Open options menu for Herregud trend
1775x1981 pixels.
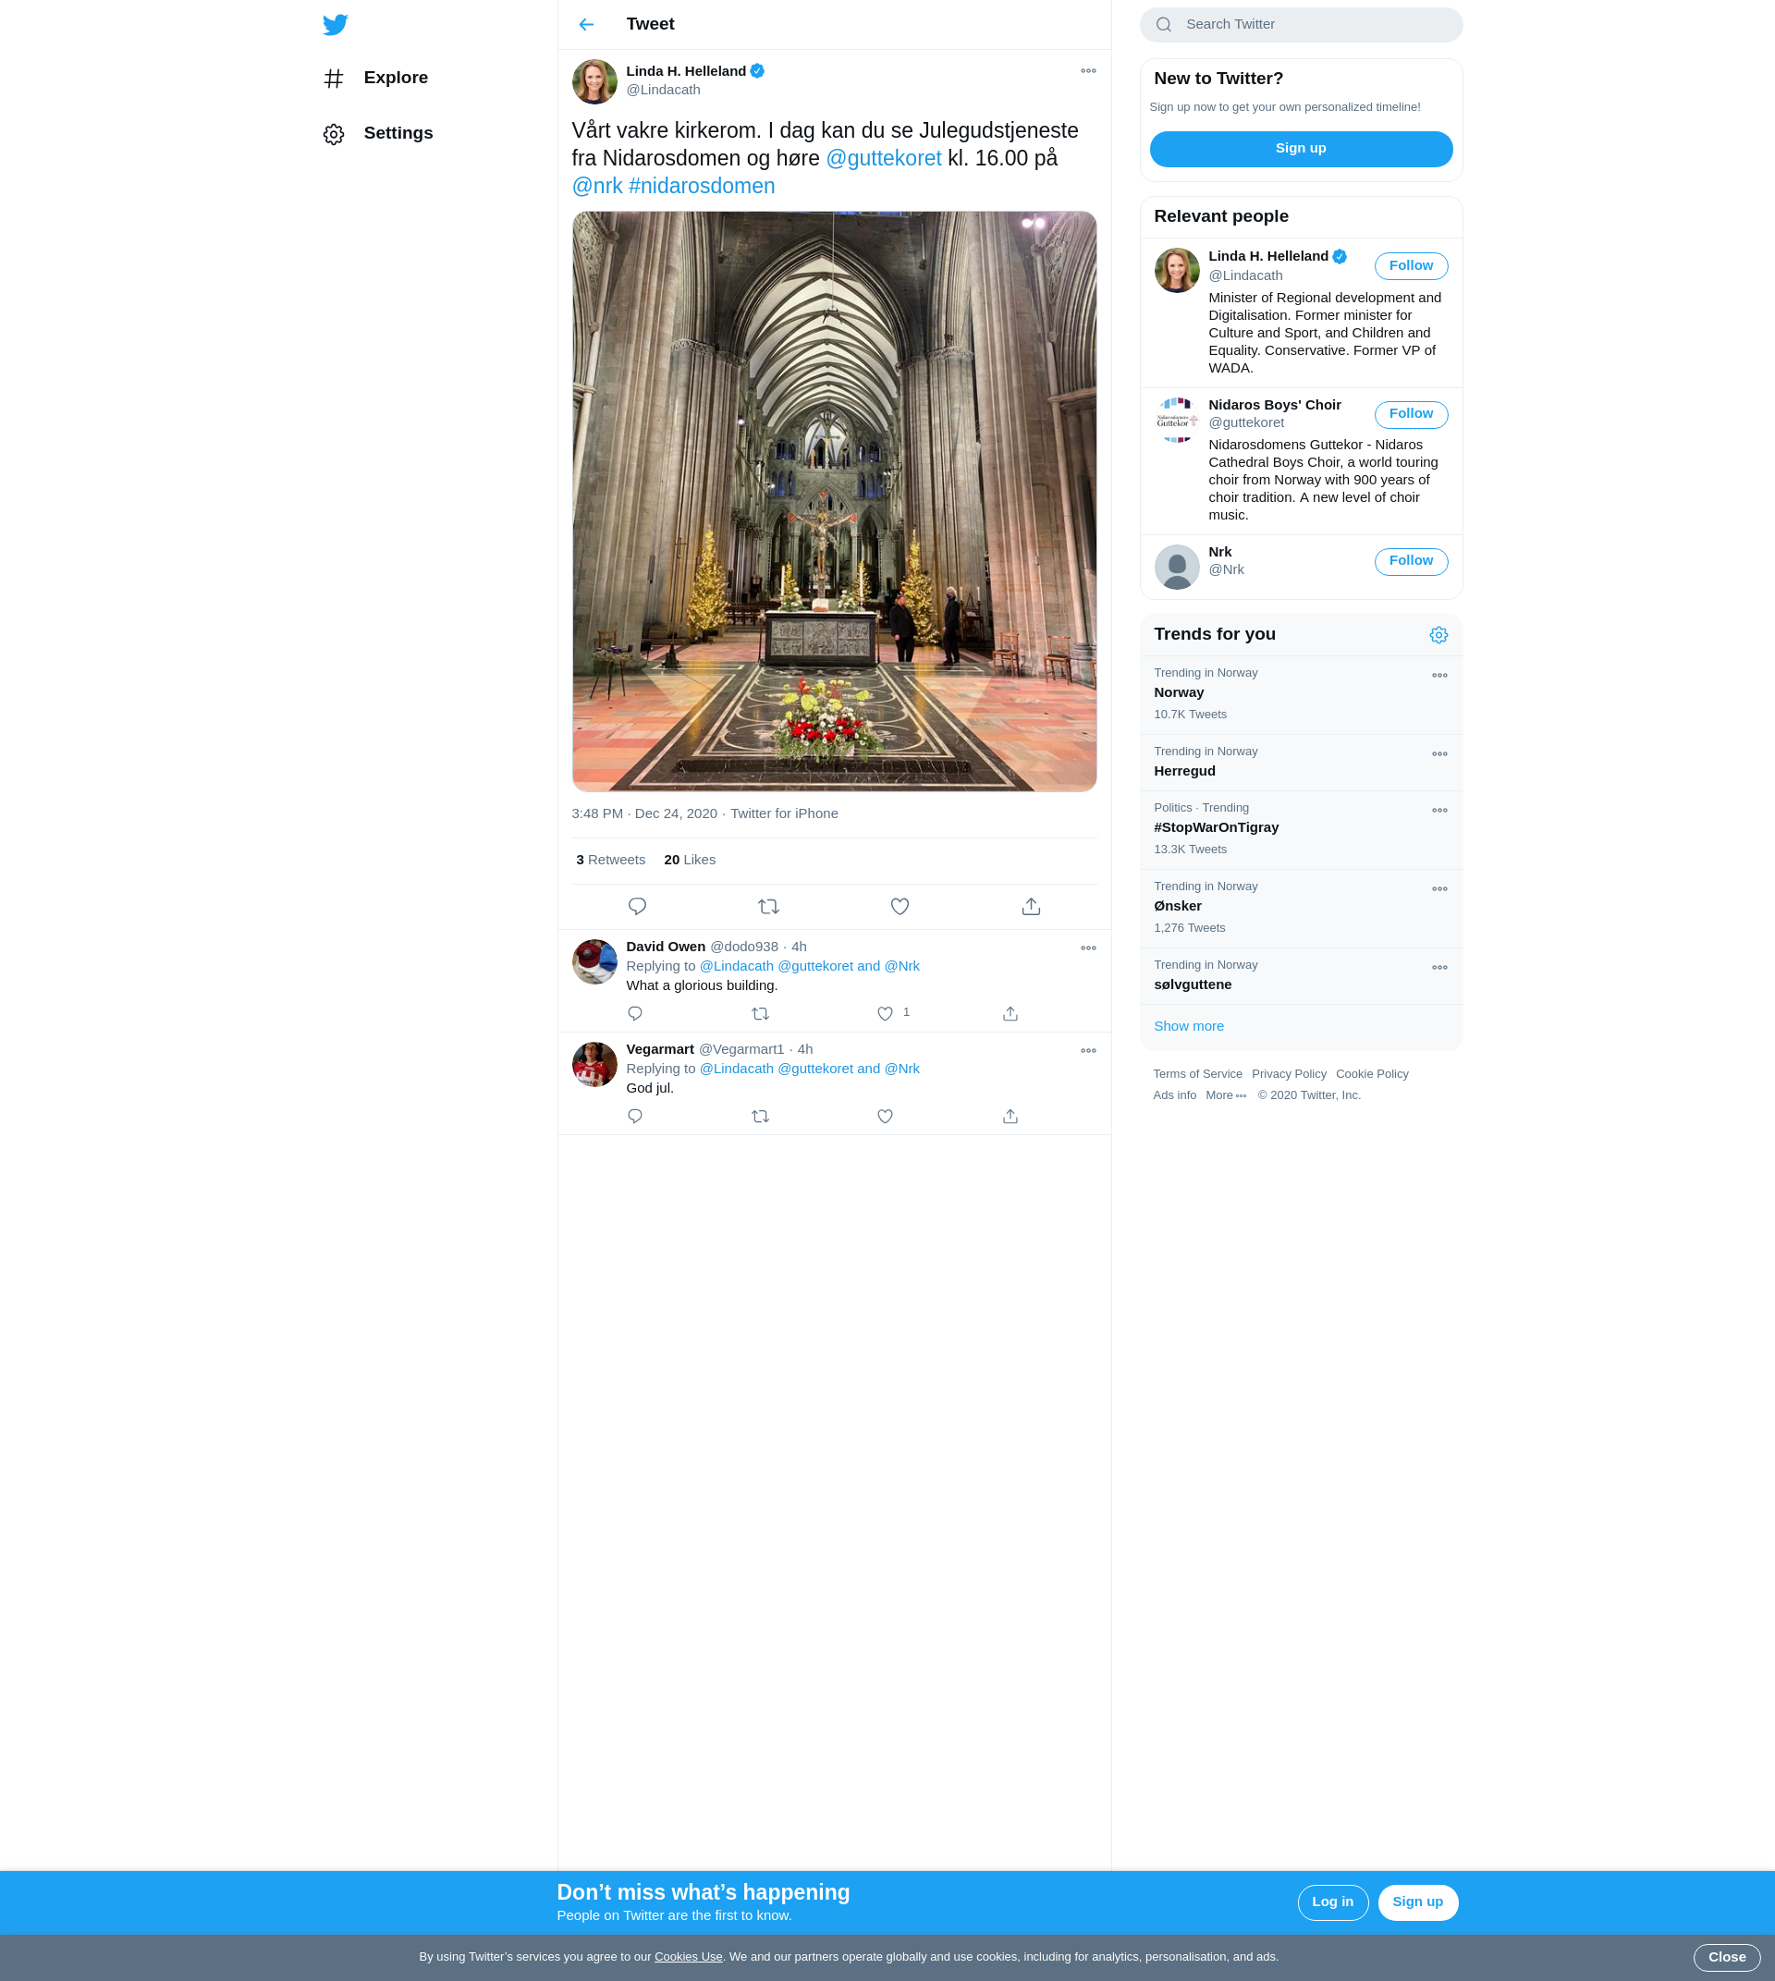tap(1438, 754)
